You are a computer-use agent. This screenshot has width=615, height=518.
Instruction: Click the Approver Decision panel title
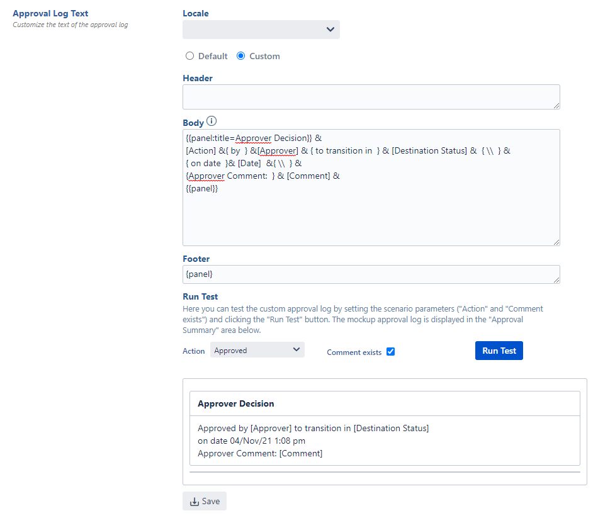[236, 403]
